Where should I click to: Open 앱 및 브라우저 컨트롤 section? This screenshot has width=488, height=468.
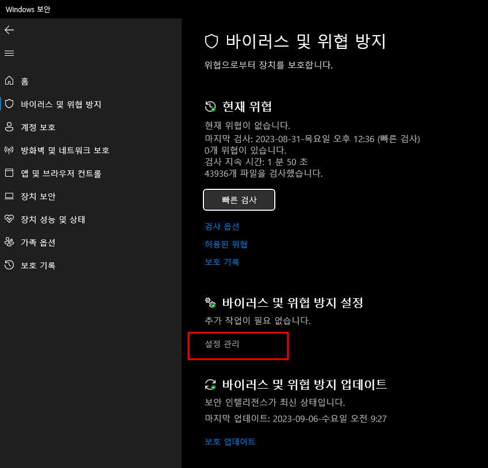tap(91, 173)
